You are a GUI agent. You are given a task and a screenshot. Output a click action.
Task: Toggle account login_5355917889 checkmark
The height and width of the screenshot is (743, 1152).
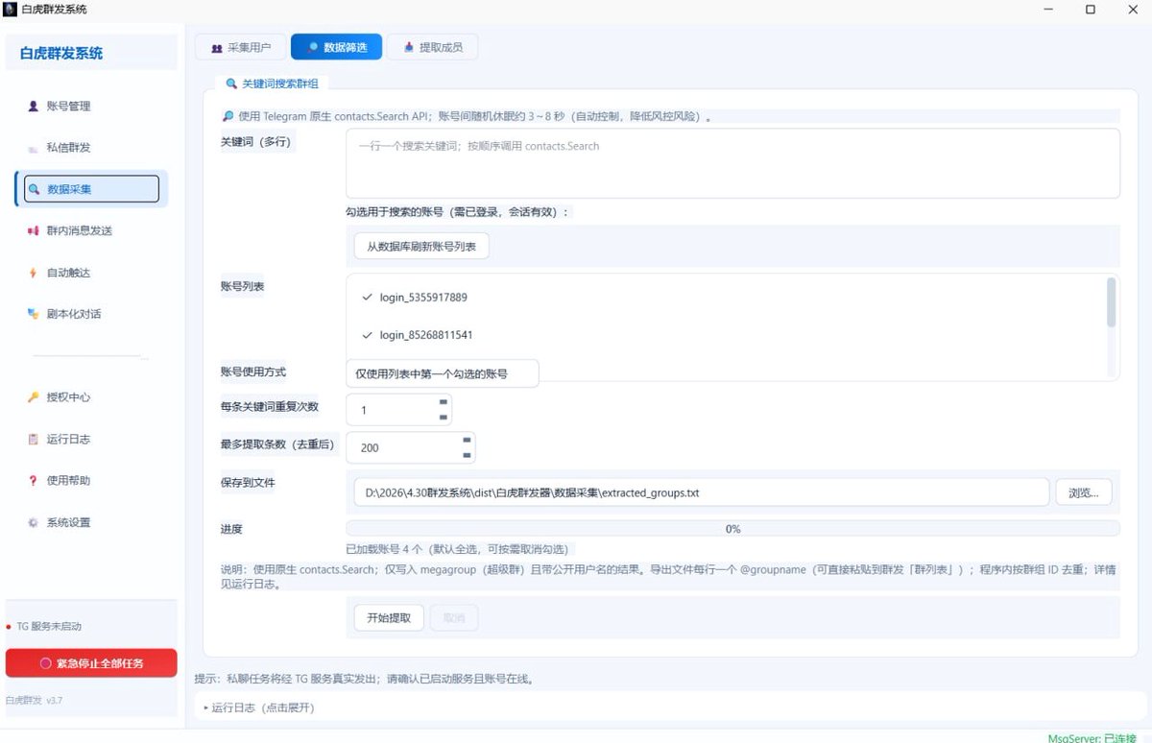(368, 298)
